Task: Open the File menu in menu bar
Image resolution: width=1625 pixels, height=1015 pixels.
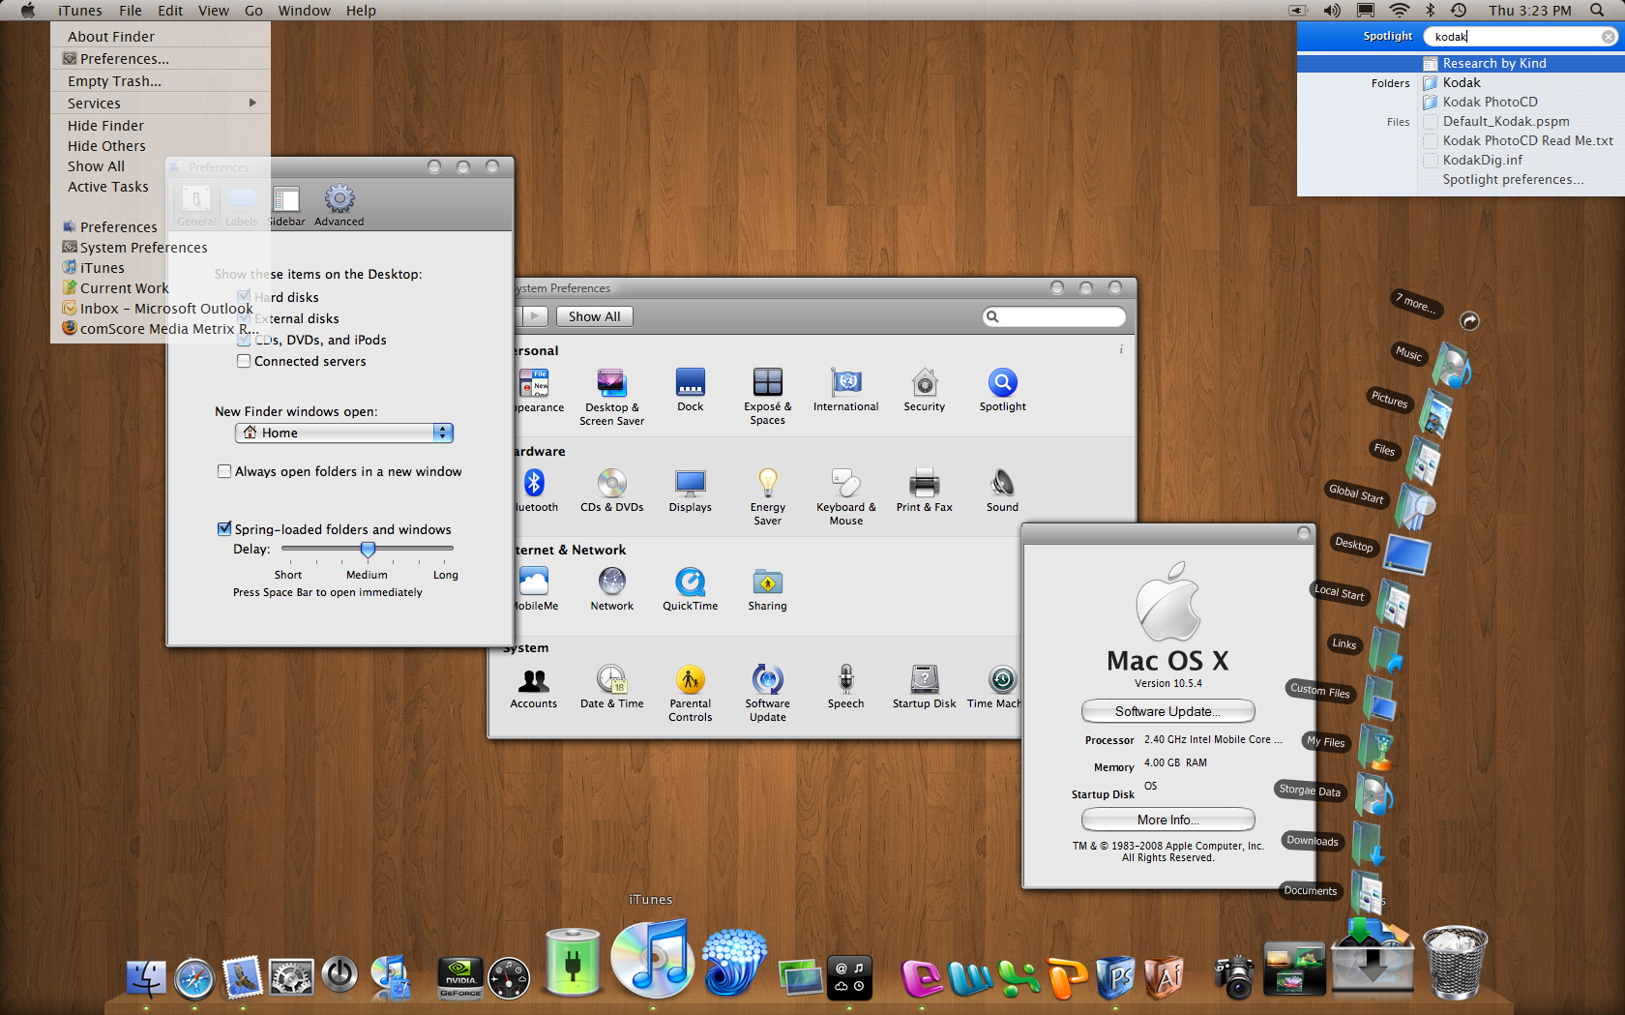Action: tap(131, 11)
